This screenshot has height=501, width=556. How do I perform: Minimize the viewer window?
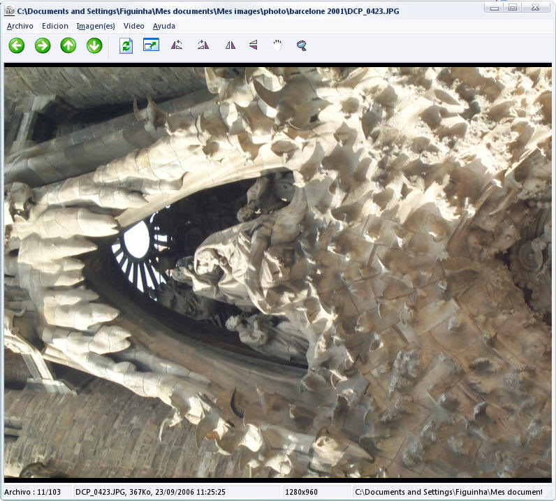click(495, 8)
